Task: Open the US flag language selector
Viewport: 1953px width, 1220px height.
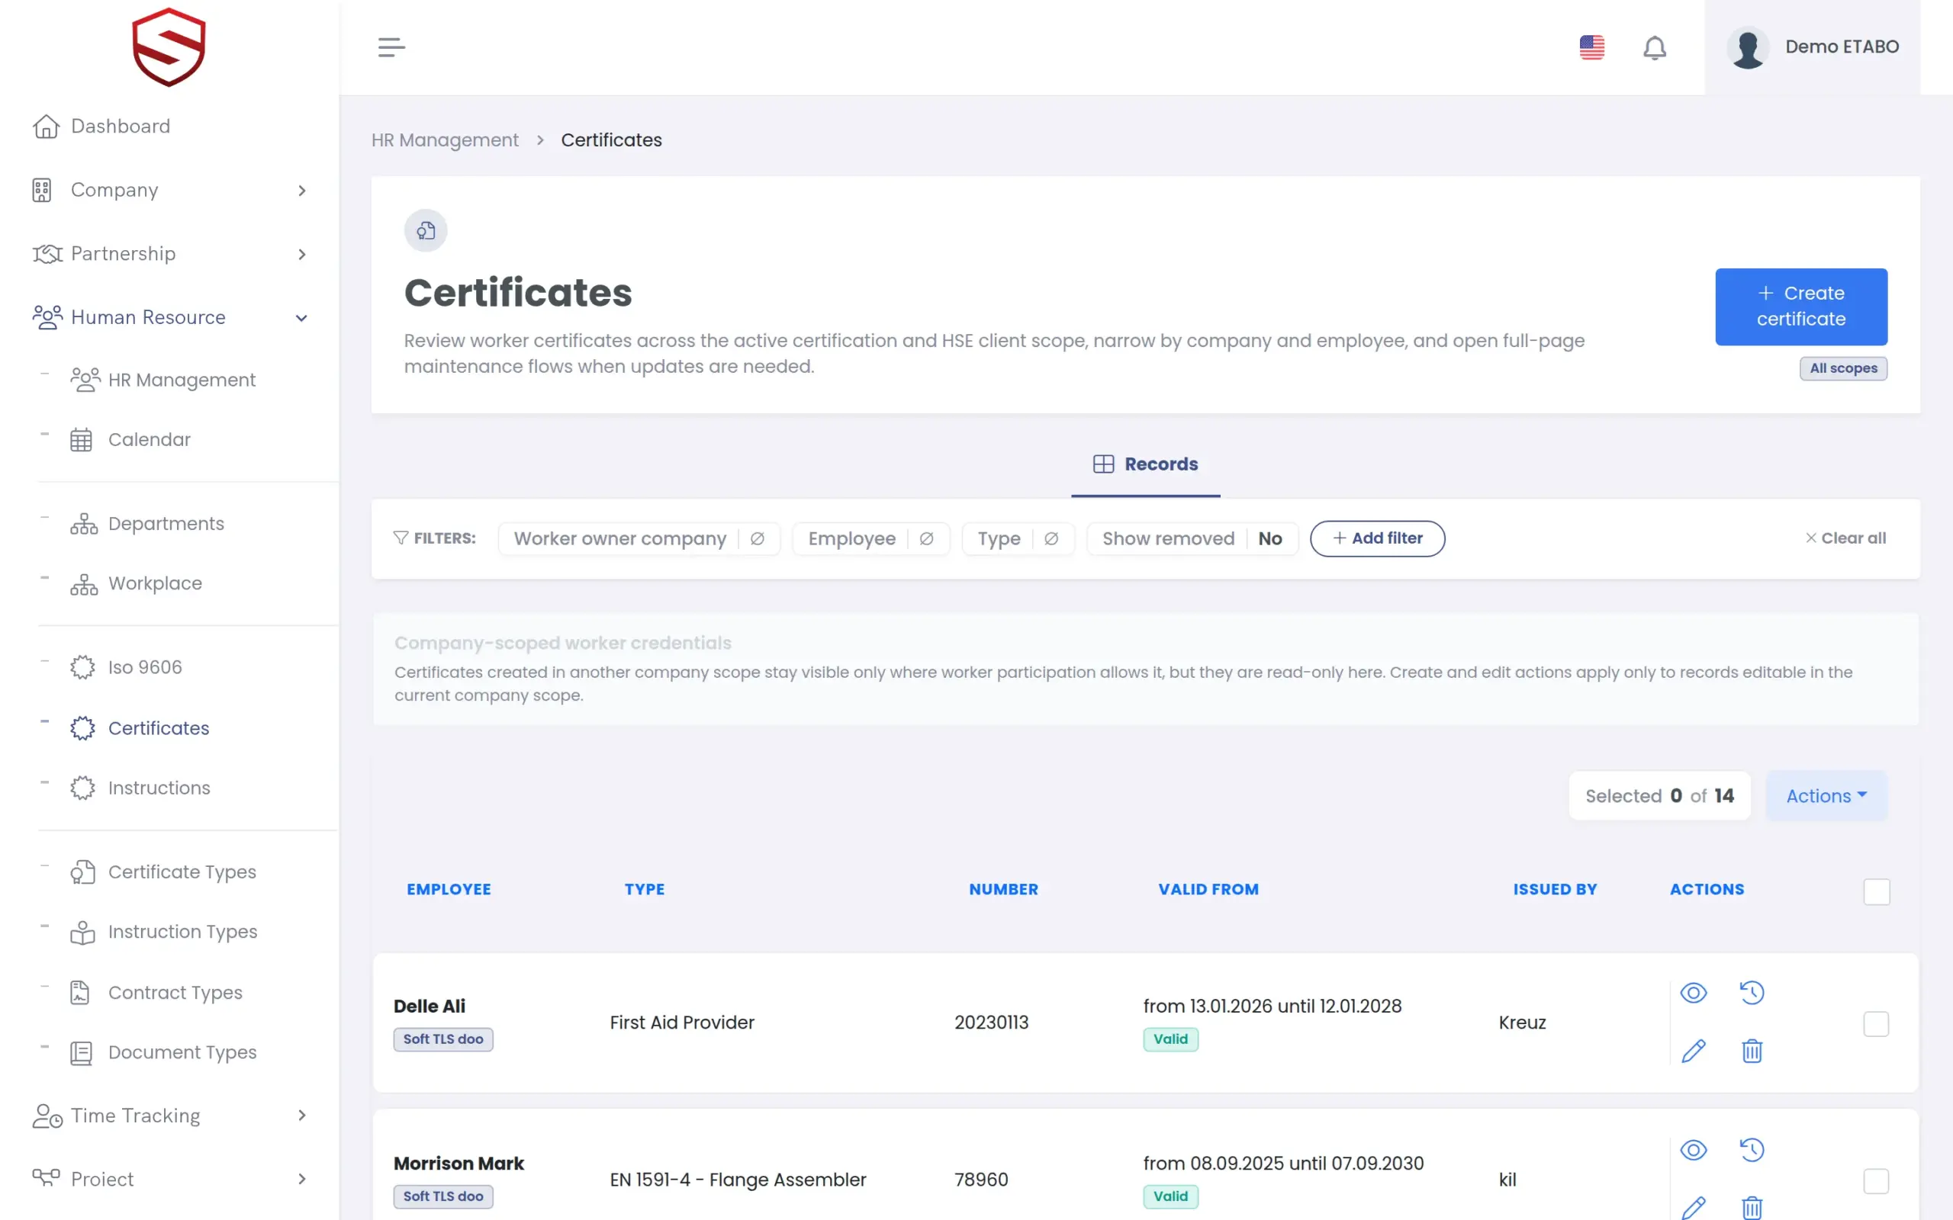Action: [x=1591, y=47]
